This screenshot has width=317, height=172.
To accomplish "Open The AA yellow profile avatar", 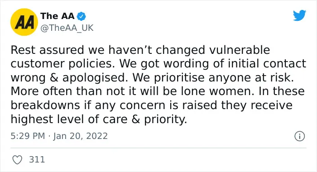I will click(x=24, y=22).
